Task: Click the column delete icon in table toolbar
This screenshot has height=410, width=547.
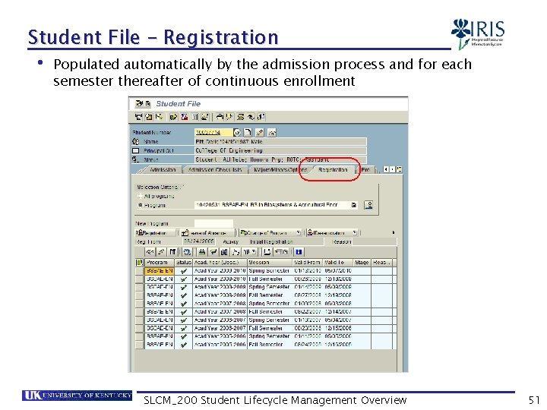Action: click(172, 252)
